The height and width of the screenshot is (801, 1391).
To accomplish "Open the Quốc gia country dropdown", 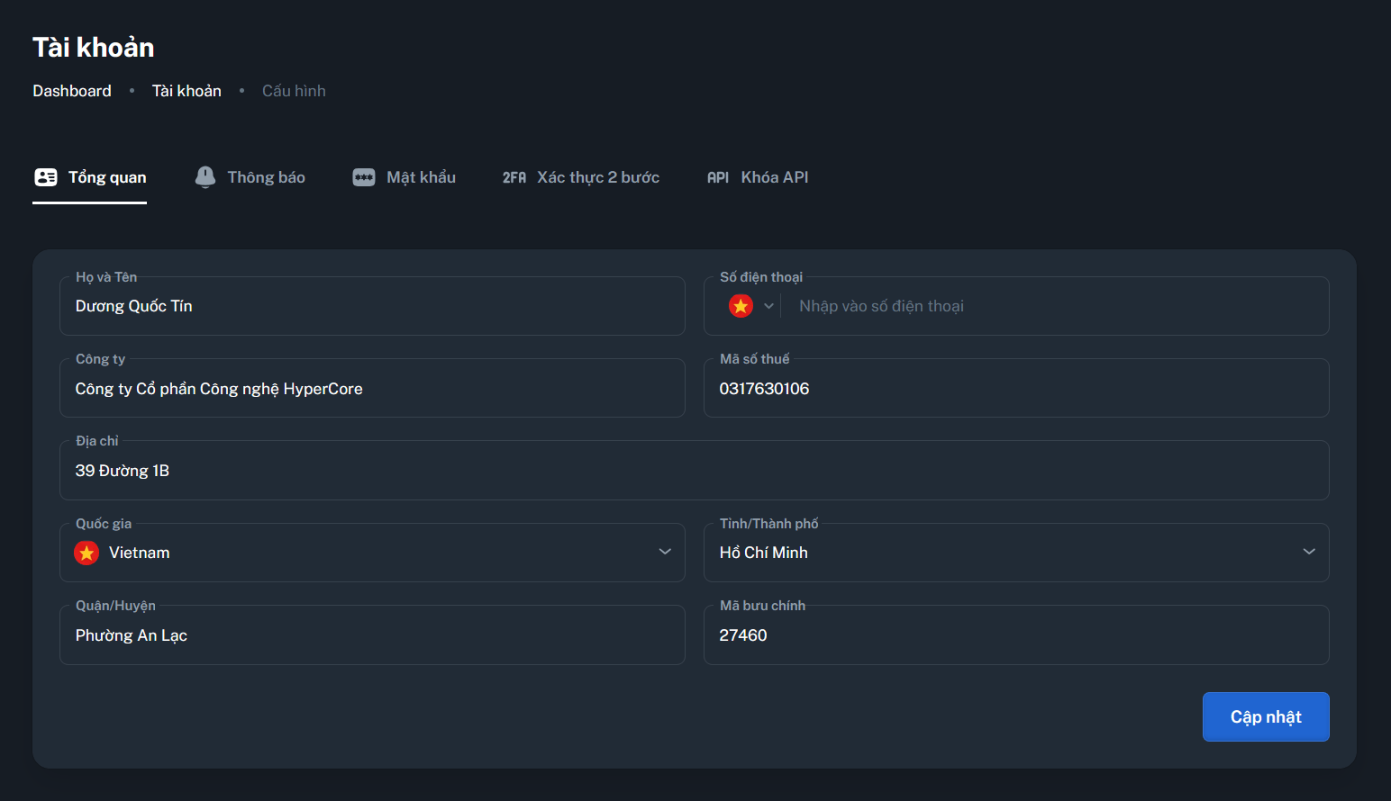I will coord(372,553).
